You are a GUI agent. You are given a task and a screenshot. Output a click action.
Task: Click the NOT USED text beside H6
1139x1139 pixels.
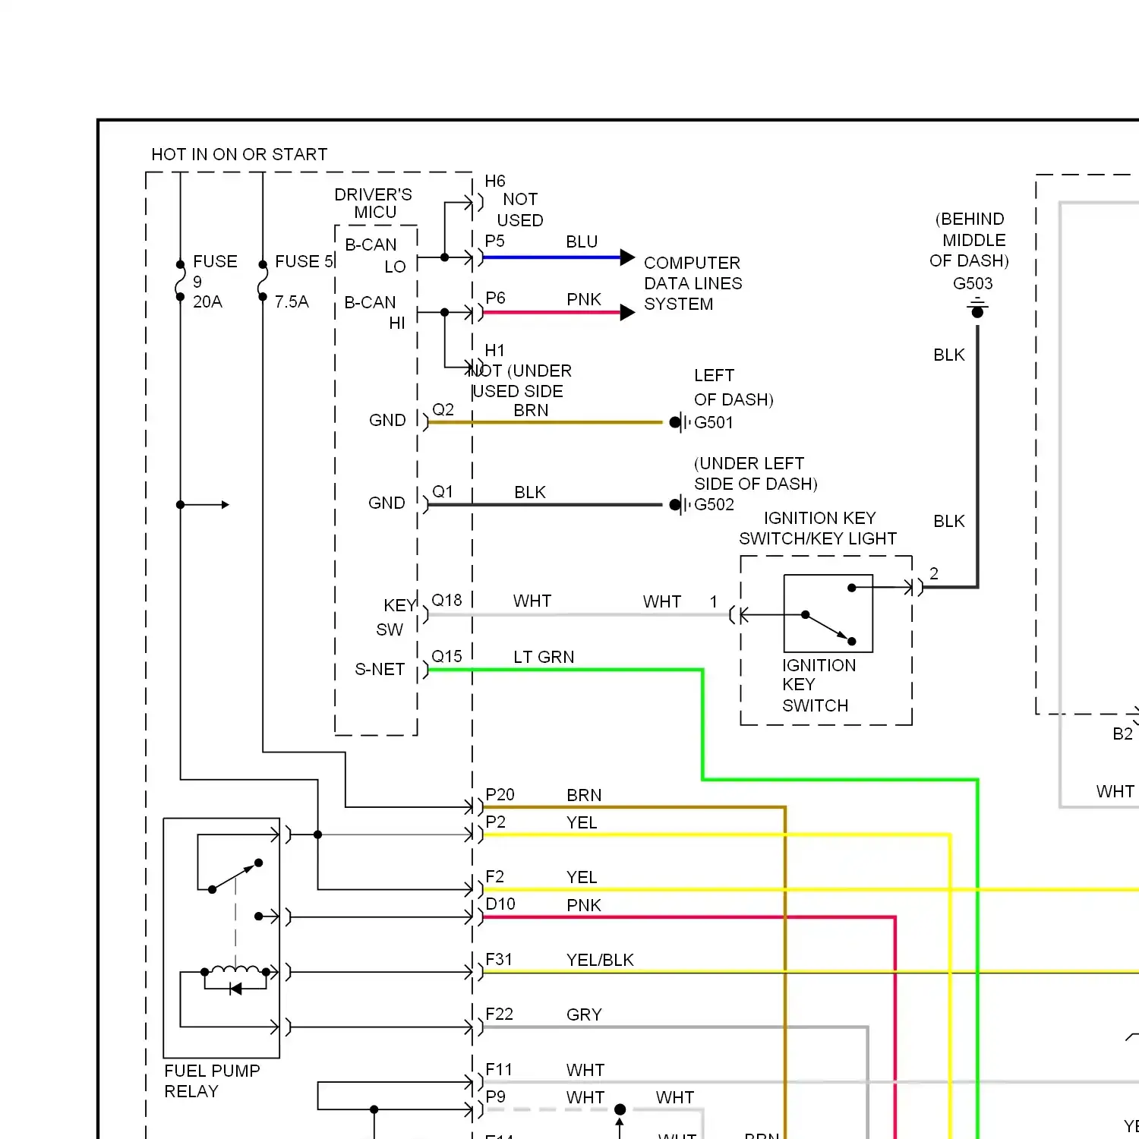point(520,210)
